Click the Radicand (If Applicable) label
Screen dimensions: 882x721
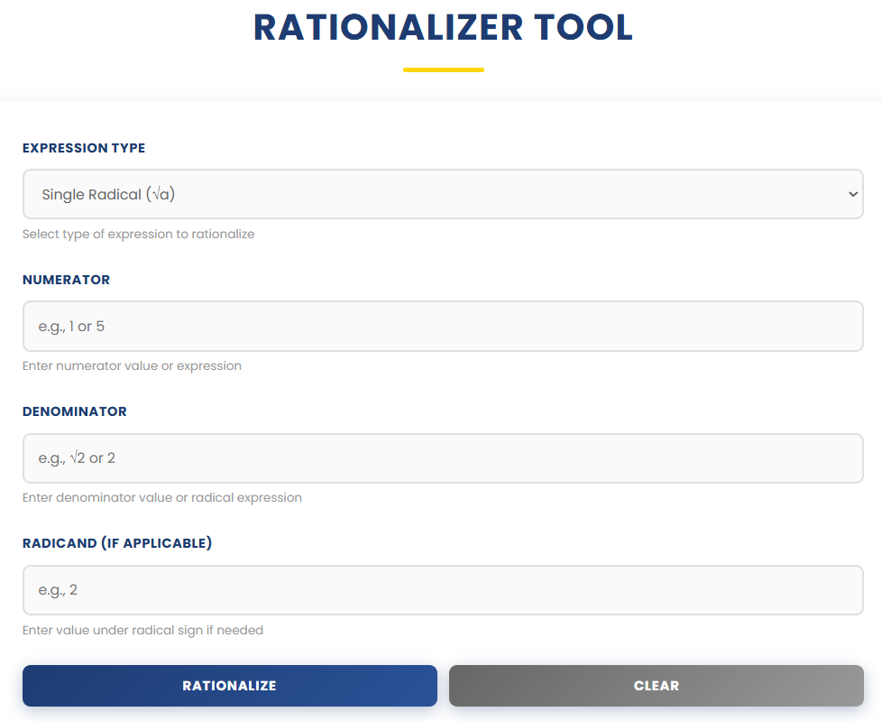click(117, 543)
